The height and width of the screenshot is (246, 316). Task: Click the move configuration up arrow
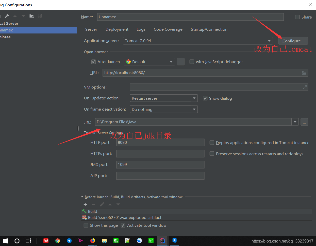[15, 16]
